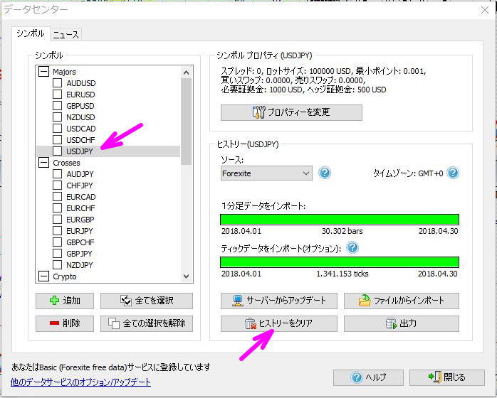497x398 pixels.
Task: Click the trash icon on the ヒストリーをクリア button
Action: pyautogui.click(x=251, y=323)
